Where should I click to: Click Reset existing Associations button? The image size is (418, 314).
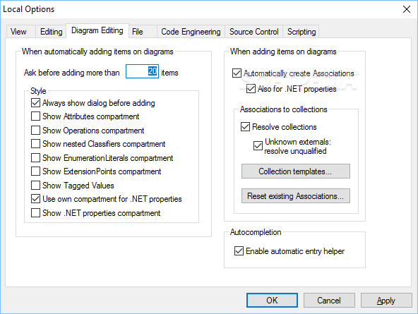(296, 196)
